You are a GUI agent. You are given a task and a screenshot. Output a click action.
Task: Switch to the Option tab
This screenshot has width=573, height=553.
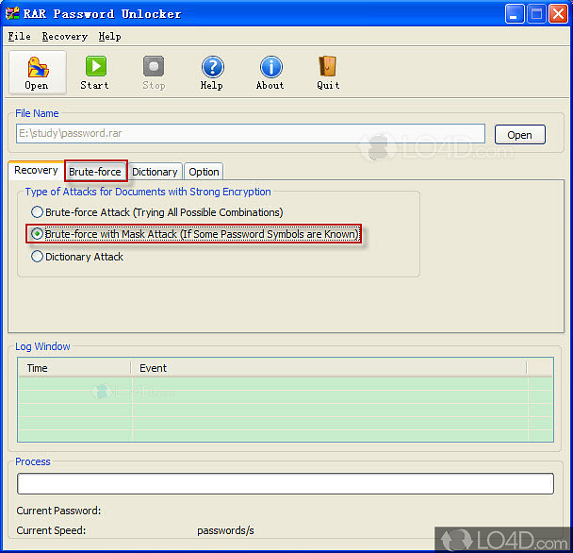pyautogui.click(x=204, y=172)
